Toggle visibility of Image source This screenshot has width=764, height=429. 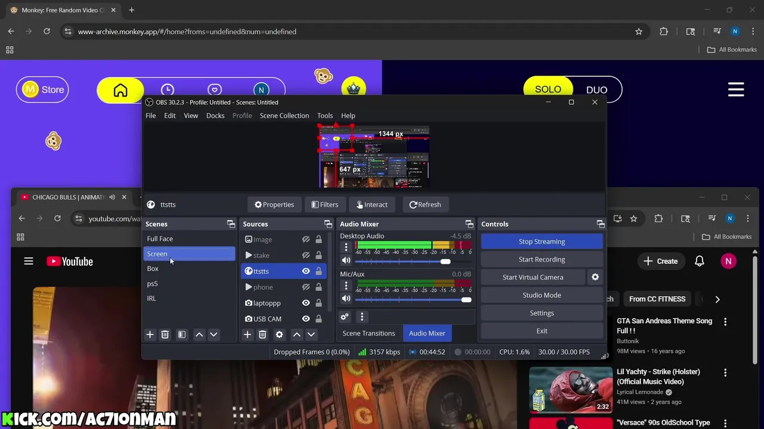[x=306, y=240]
